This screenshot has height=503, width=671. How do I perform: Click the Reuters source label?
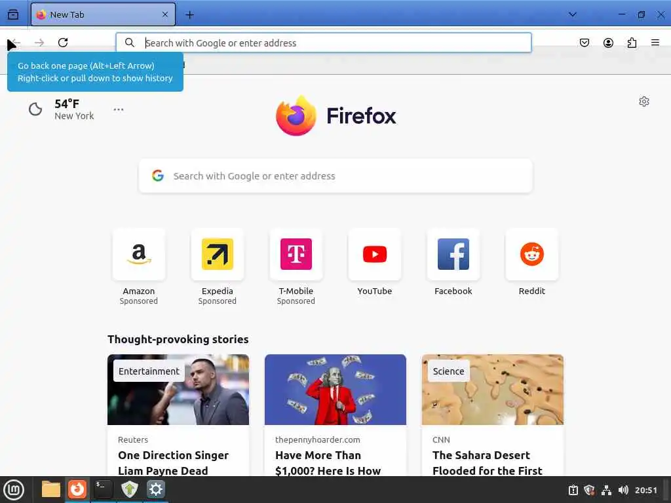133,439
